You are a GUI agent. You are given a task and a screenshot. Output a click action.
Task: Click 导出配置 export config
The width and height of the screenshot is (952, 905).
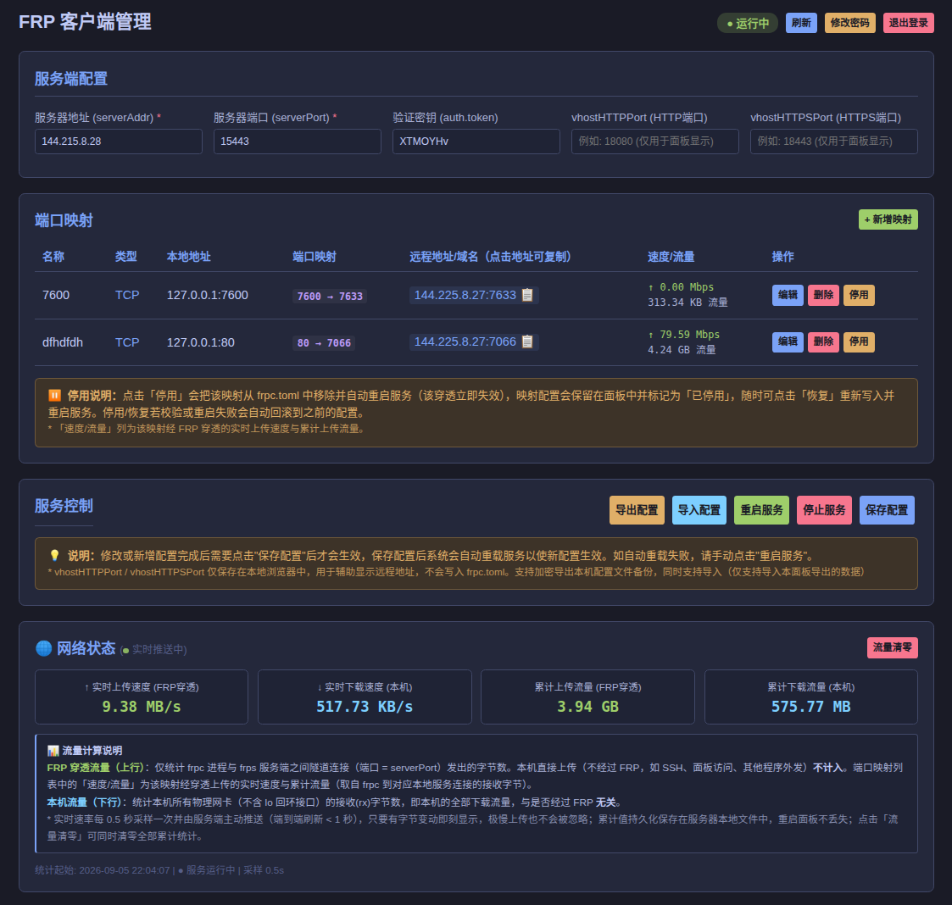[x=637, y=510]
